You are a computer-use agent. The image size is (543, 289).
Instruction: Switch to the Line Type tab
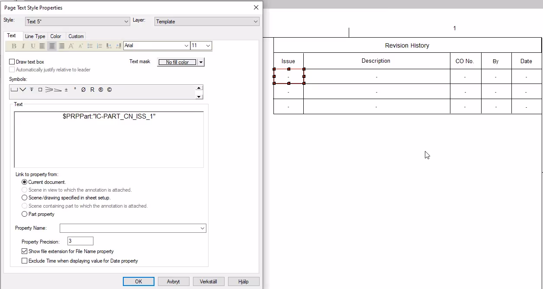35,36
